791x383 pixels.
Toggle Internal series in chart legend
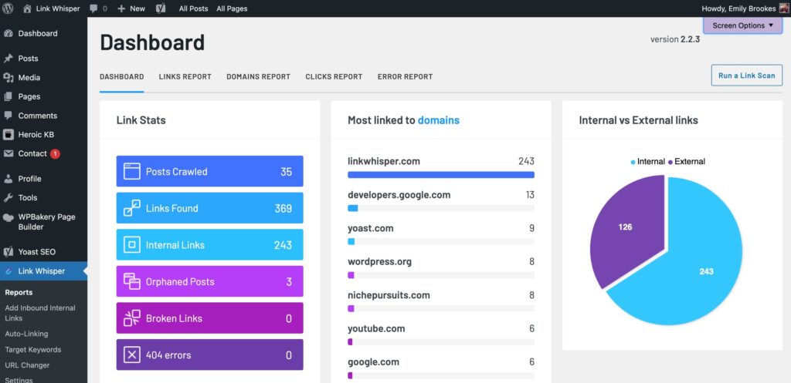click(x=647, y=162)
